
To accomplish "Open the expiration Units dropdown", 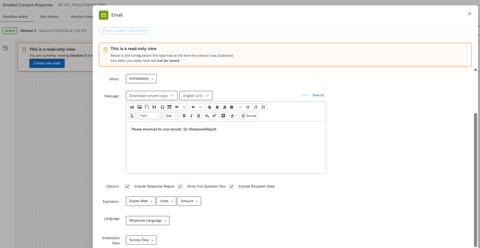I will click(166, 201).
